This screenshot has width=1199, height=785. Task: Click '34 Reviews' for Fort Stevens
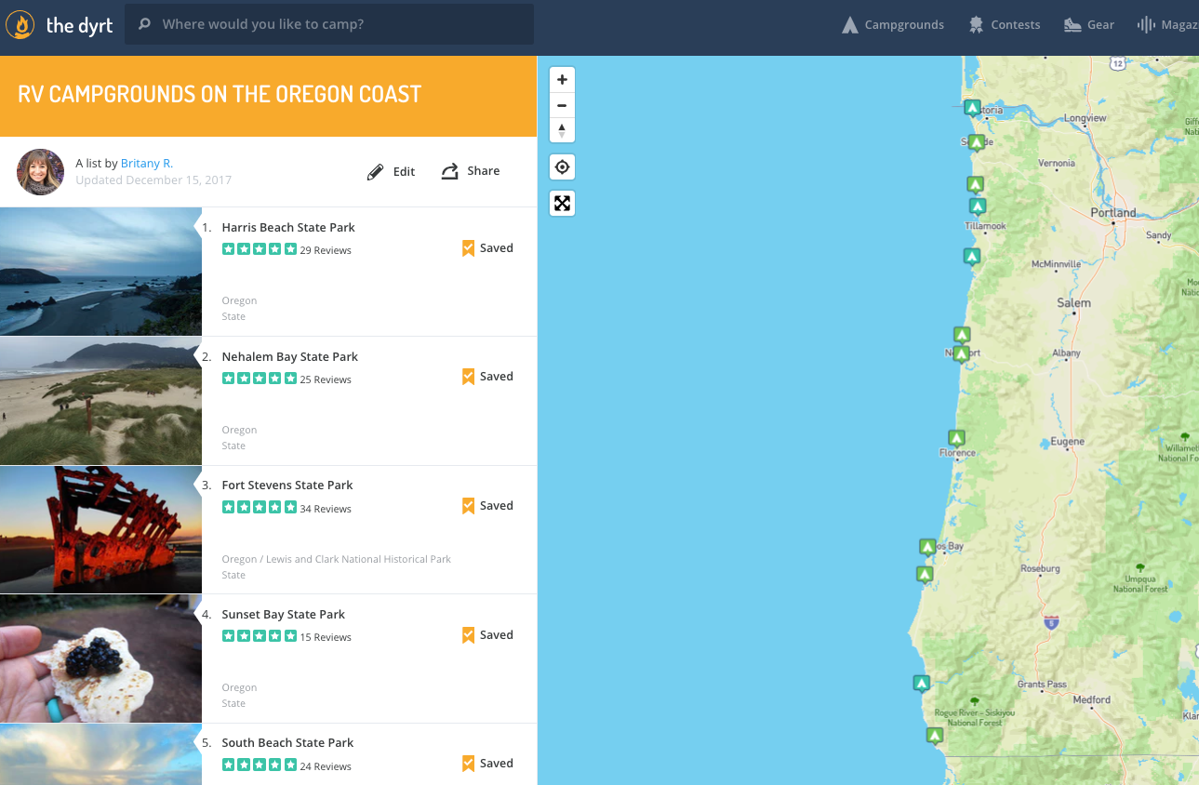coord(326,509)
